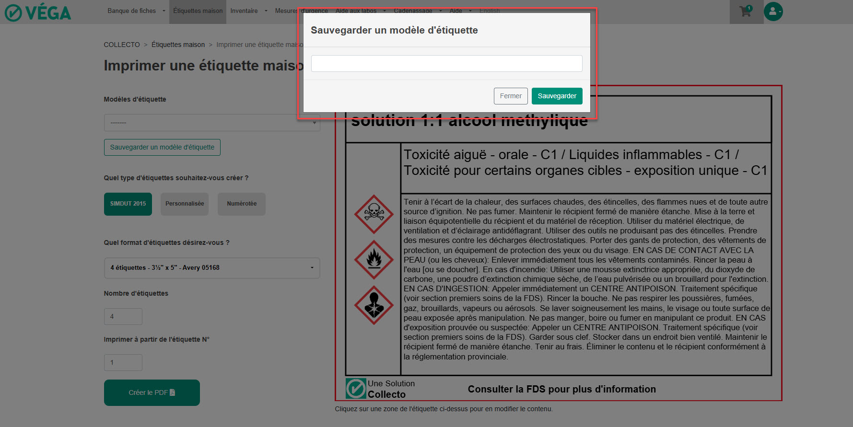Open the Avery 05168 label format dropdown
The width and height of the screenshot is (853, 427).
[211, 268]
